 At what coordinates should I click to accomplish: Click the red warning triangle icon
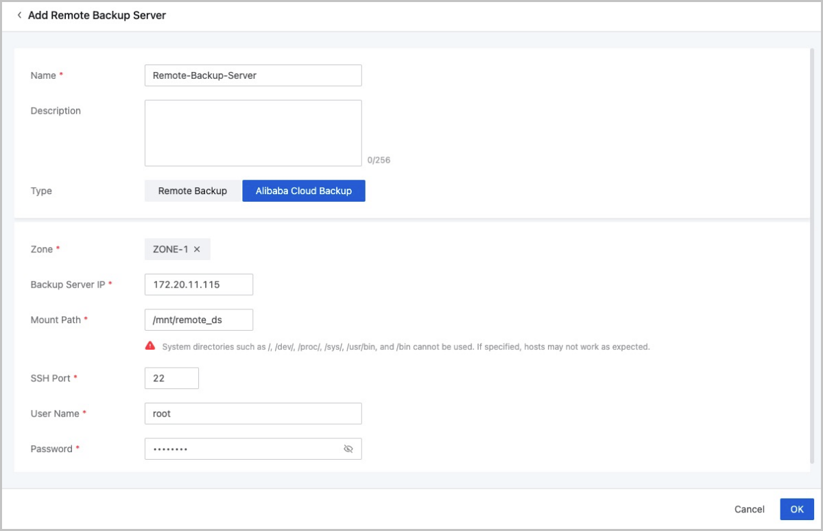tap(150, 346)
